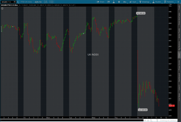
Task: Open the Phase Scores side tab
Action: 179,65
